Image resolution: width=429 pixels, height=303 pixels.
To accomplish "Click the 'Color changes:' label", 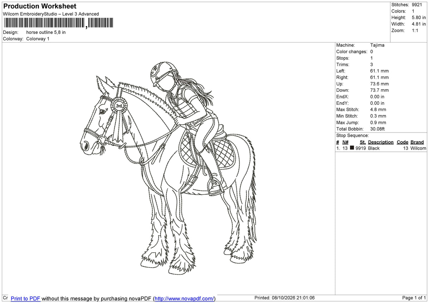I will point(352,51).
